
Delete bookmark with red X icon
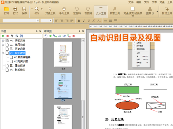point(8,36)
